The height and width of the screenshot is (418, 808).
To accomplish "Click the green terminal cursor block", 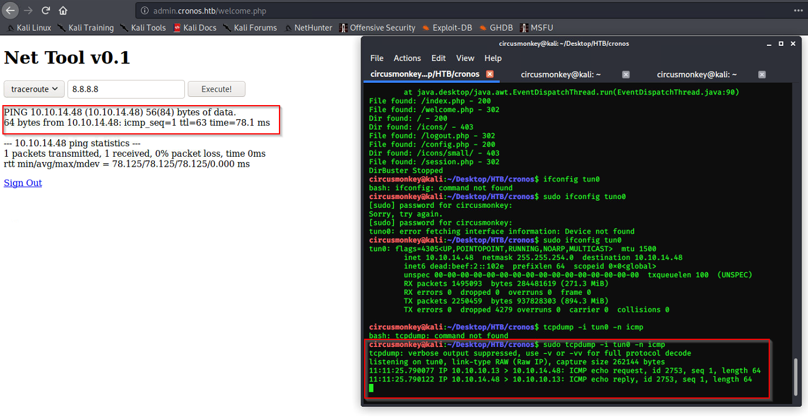I will coord(371,388).
